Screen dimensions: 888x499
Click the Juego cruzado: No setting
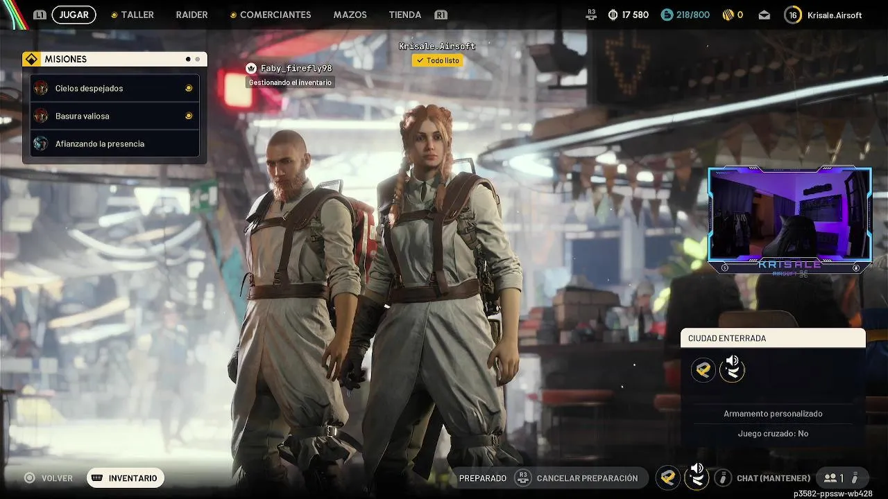pos(773,434)
